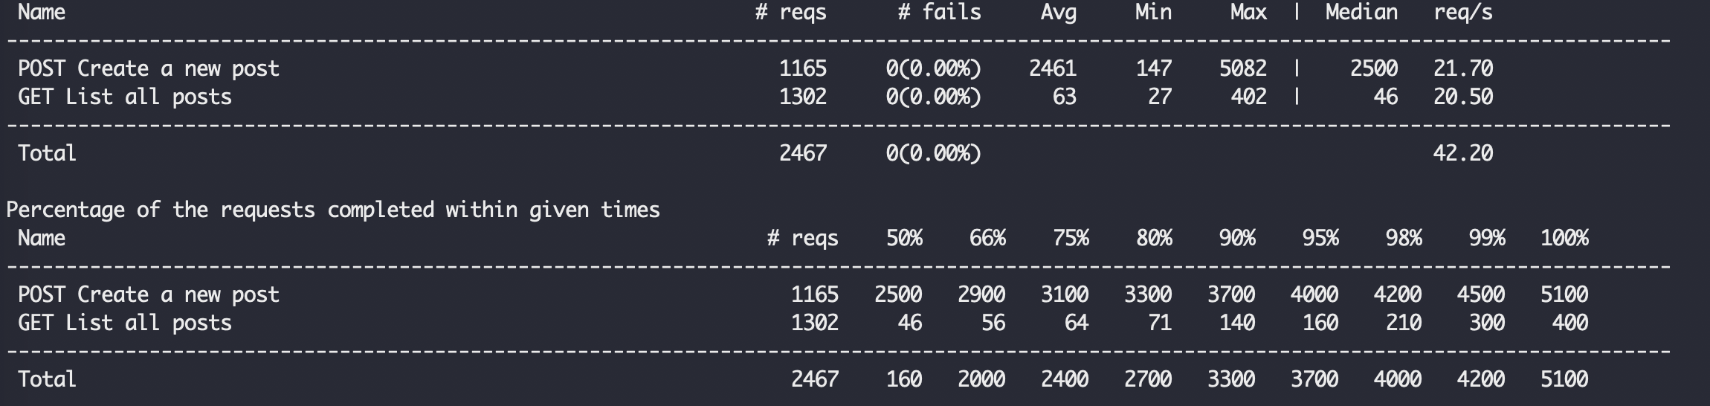
Task: Click the "100%" percentile column header
Action: tap(1564, 239)
